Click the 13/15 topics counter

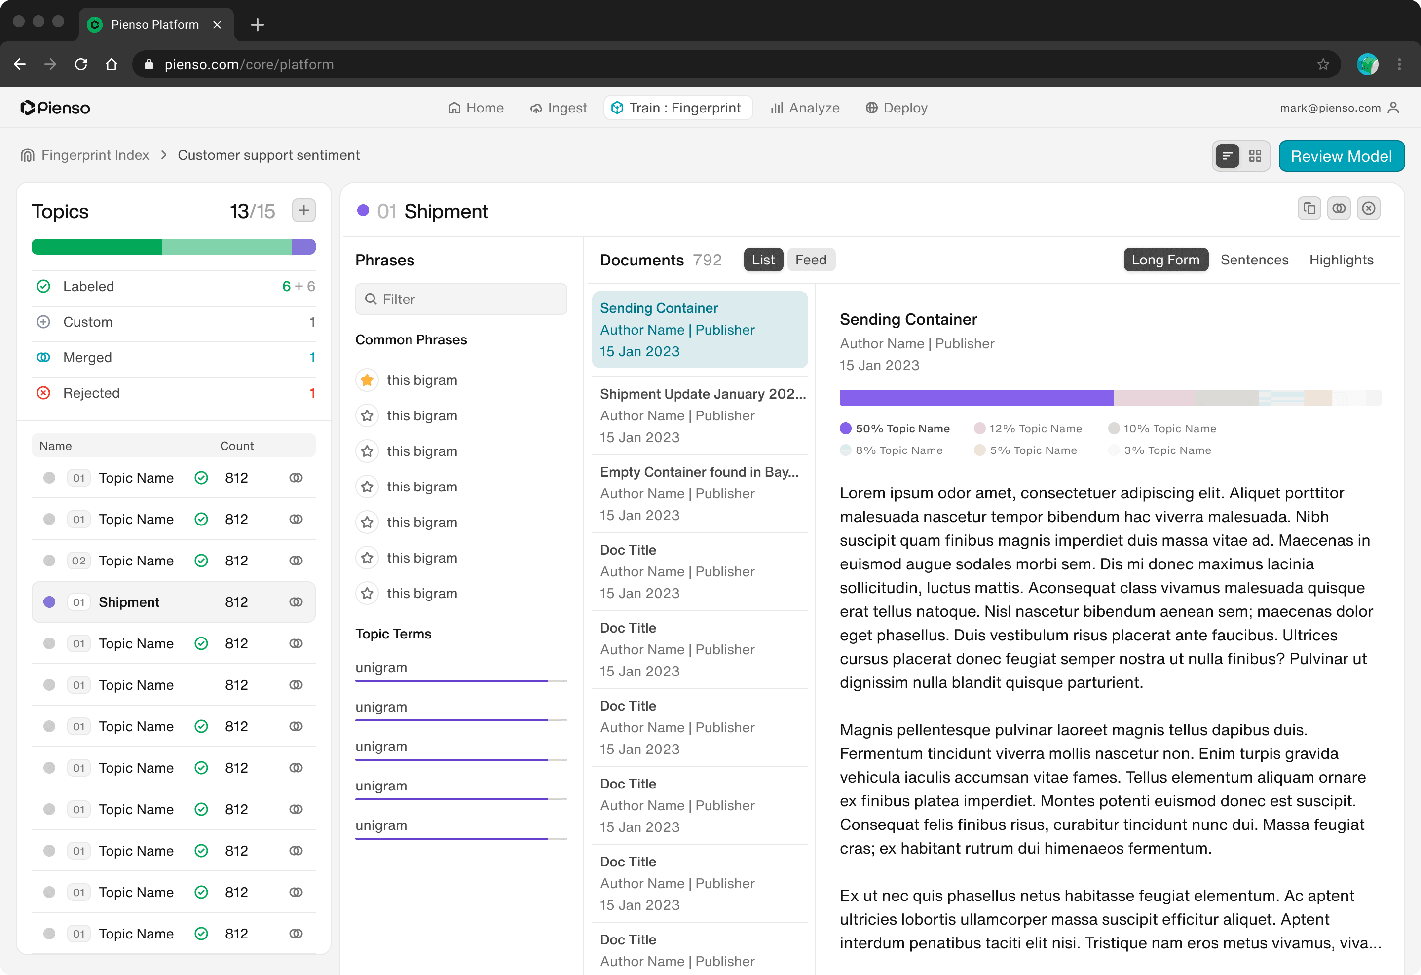tap(252, 212)
